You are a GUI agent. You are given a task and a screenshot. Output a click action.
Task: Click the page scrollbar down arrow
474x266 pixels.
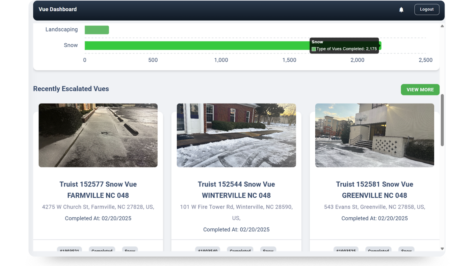[x=442, y=249]
